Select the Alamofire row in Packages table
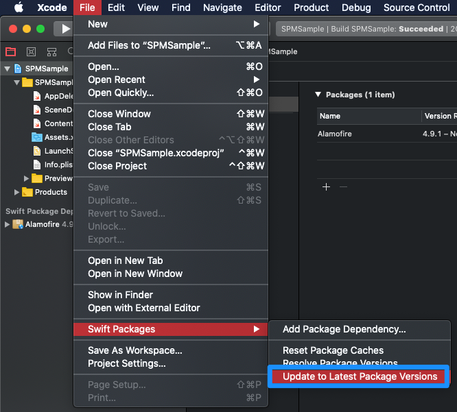457x412 pixels. [x=387, y=134]
